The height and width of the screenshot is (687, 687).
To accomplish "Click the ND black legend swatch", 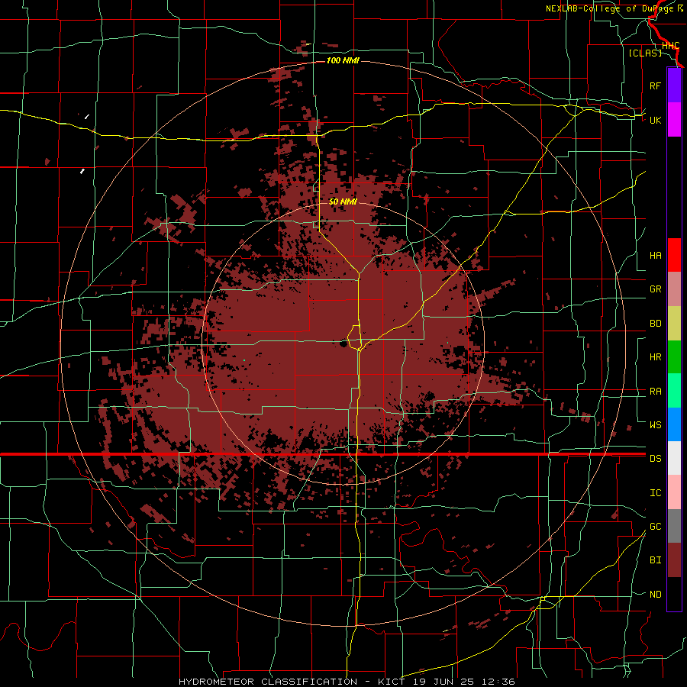I will click(674, 594).
